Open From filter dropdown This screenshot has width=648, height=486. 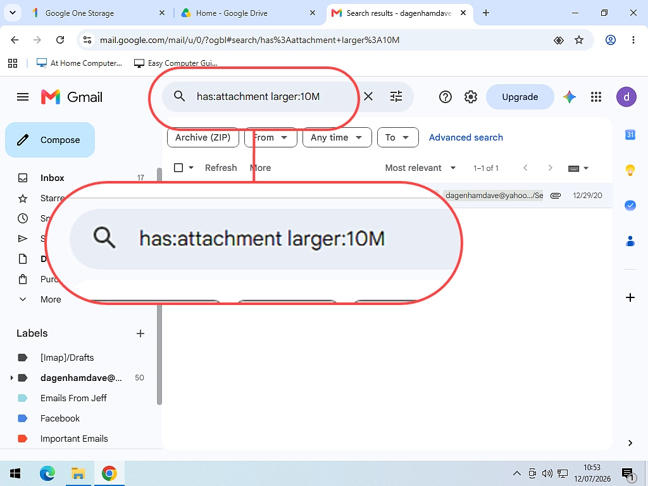271,137
